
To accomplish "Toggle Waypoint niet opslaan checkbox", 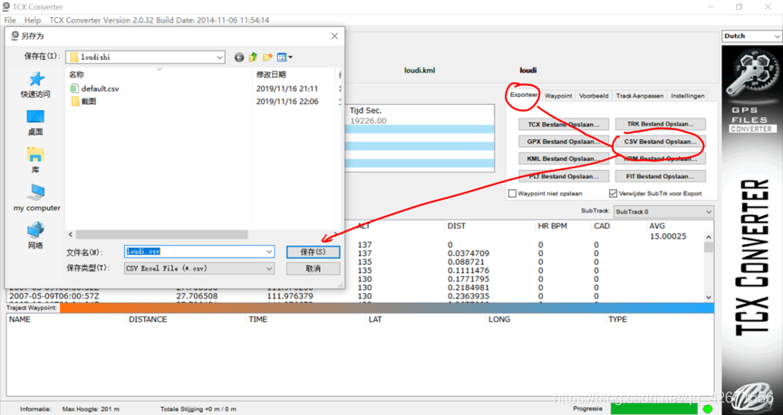I will (x=512, y=193).
